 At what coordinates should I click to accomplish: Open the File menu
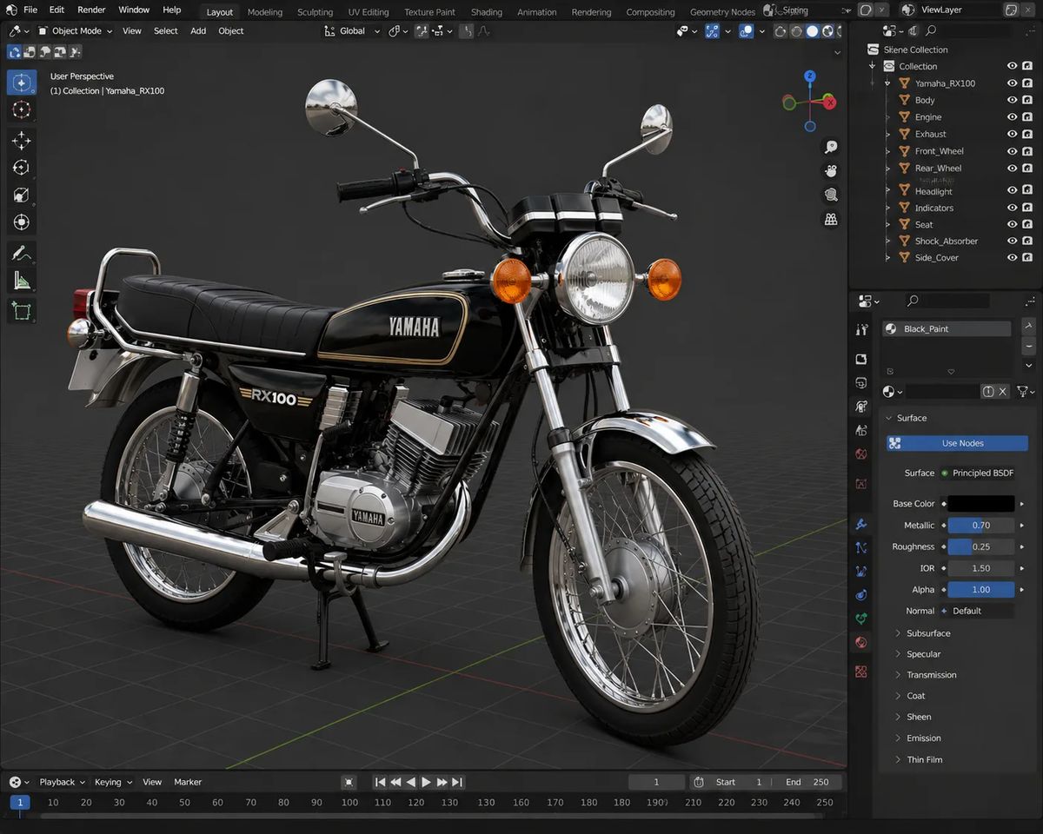pyautogui.click(x=30, y=10)
